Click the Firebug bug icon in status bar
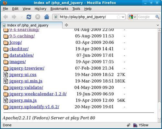This screenshot has width=162, height=129. tap(128, 125)
